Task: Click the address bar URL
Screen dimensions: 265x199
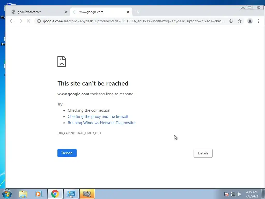Action: click(133, 21)
